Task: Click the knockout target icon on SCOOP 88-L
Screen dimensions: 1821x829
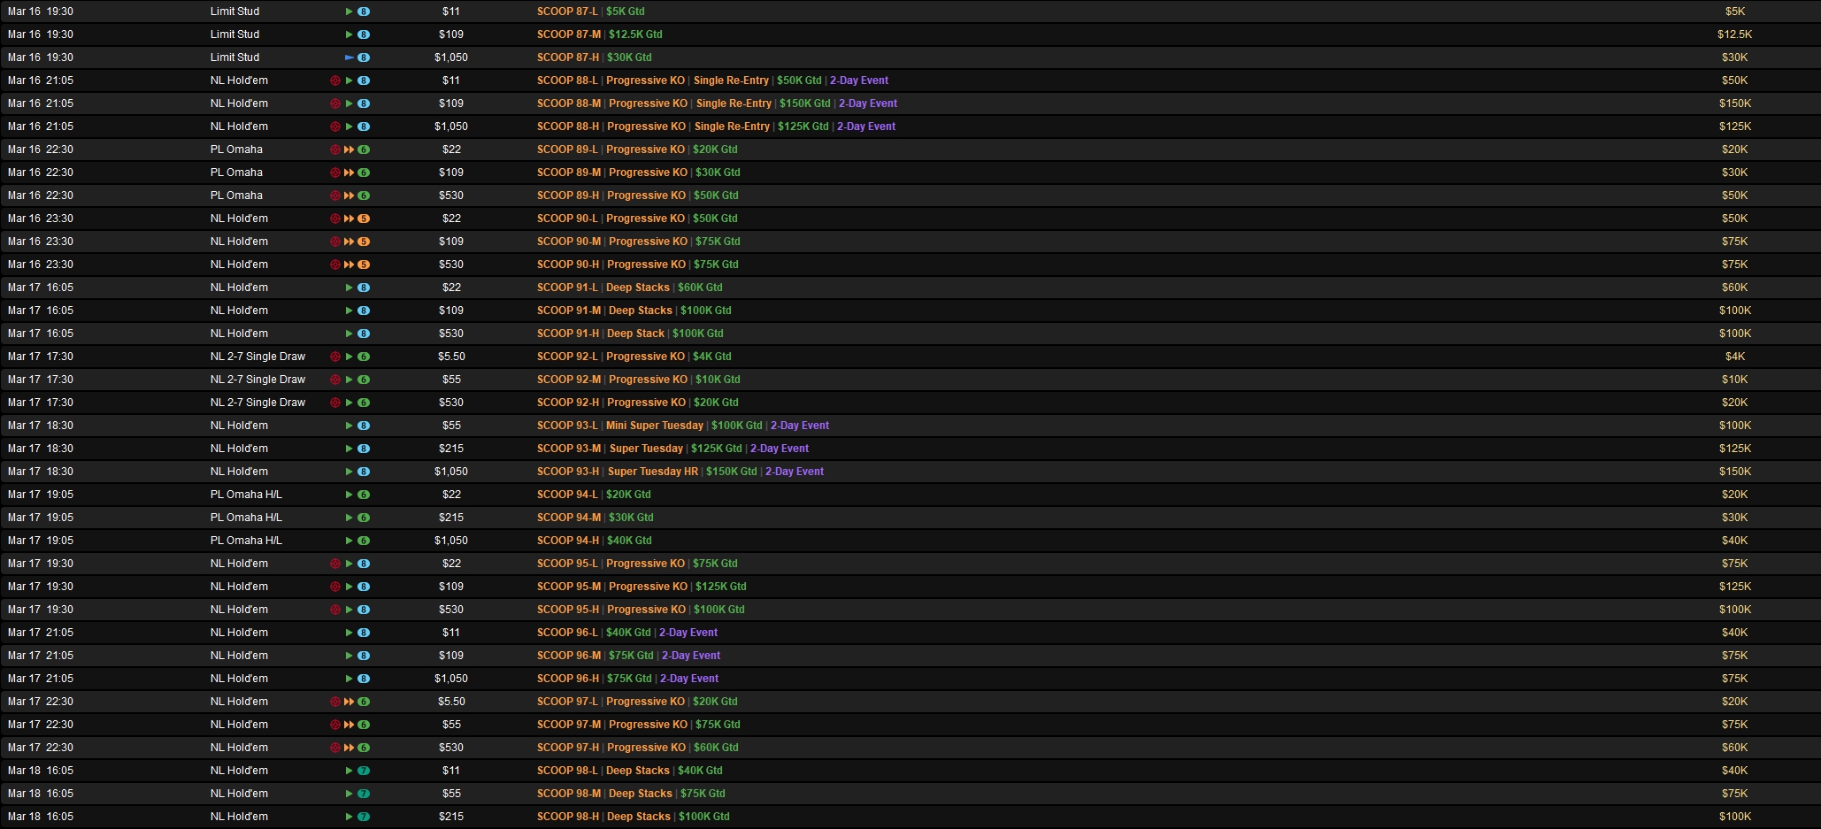Action: click(x=335, y=81)
